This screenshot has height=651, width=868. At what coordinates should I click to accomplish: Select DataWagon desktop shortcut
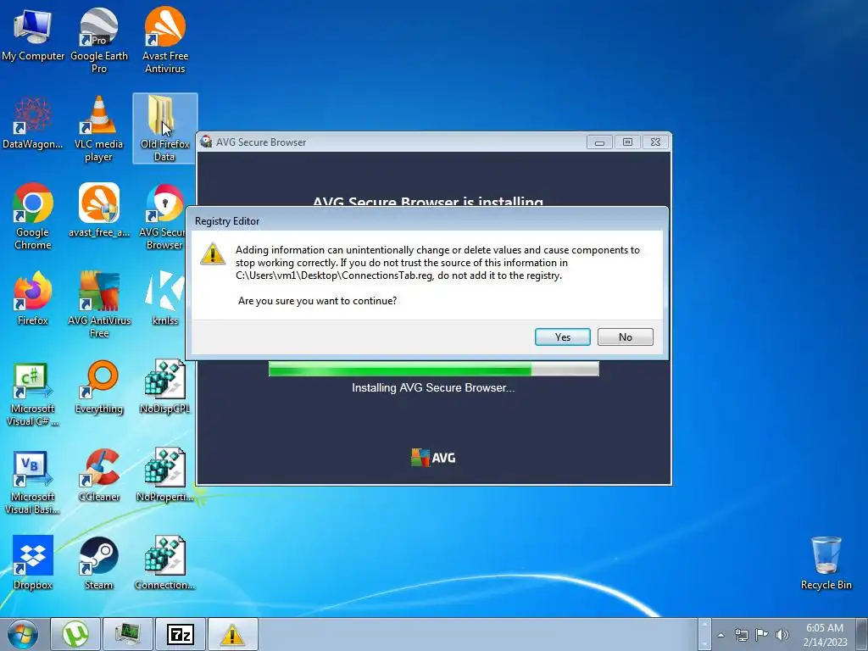click(33, 123)
